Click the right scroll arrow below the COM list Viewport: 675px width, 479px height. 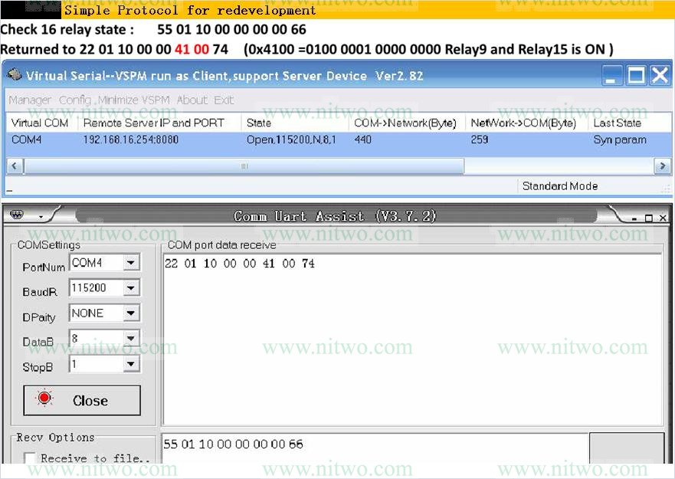[x=664, y=165]
